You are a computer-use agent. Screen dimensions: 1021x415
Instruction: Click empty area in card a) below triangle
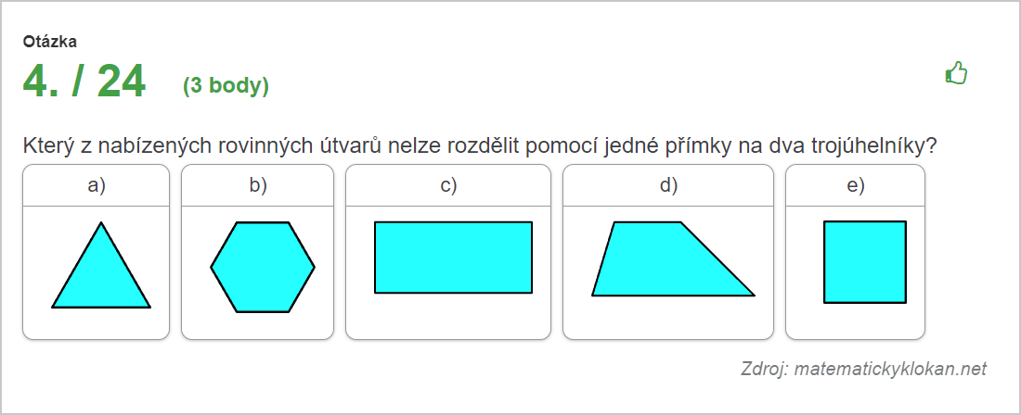(97, 323)
